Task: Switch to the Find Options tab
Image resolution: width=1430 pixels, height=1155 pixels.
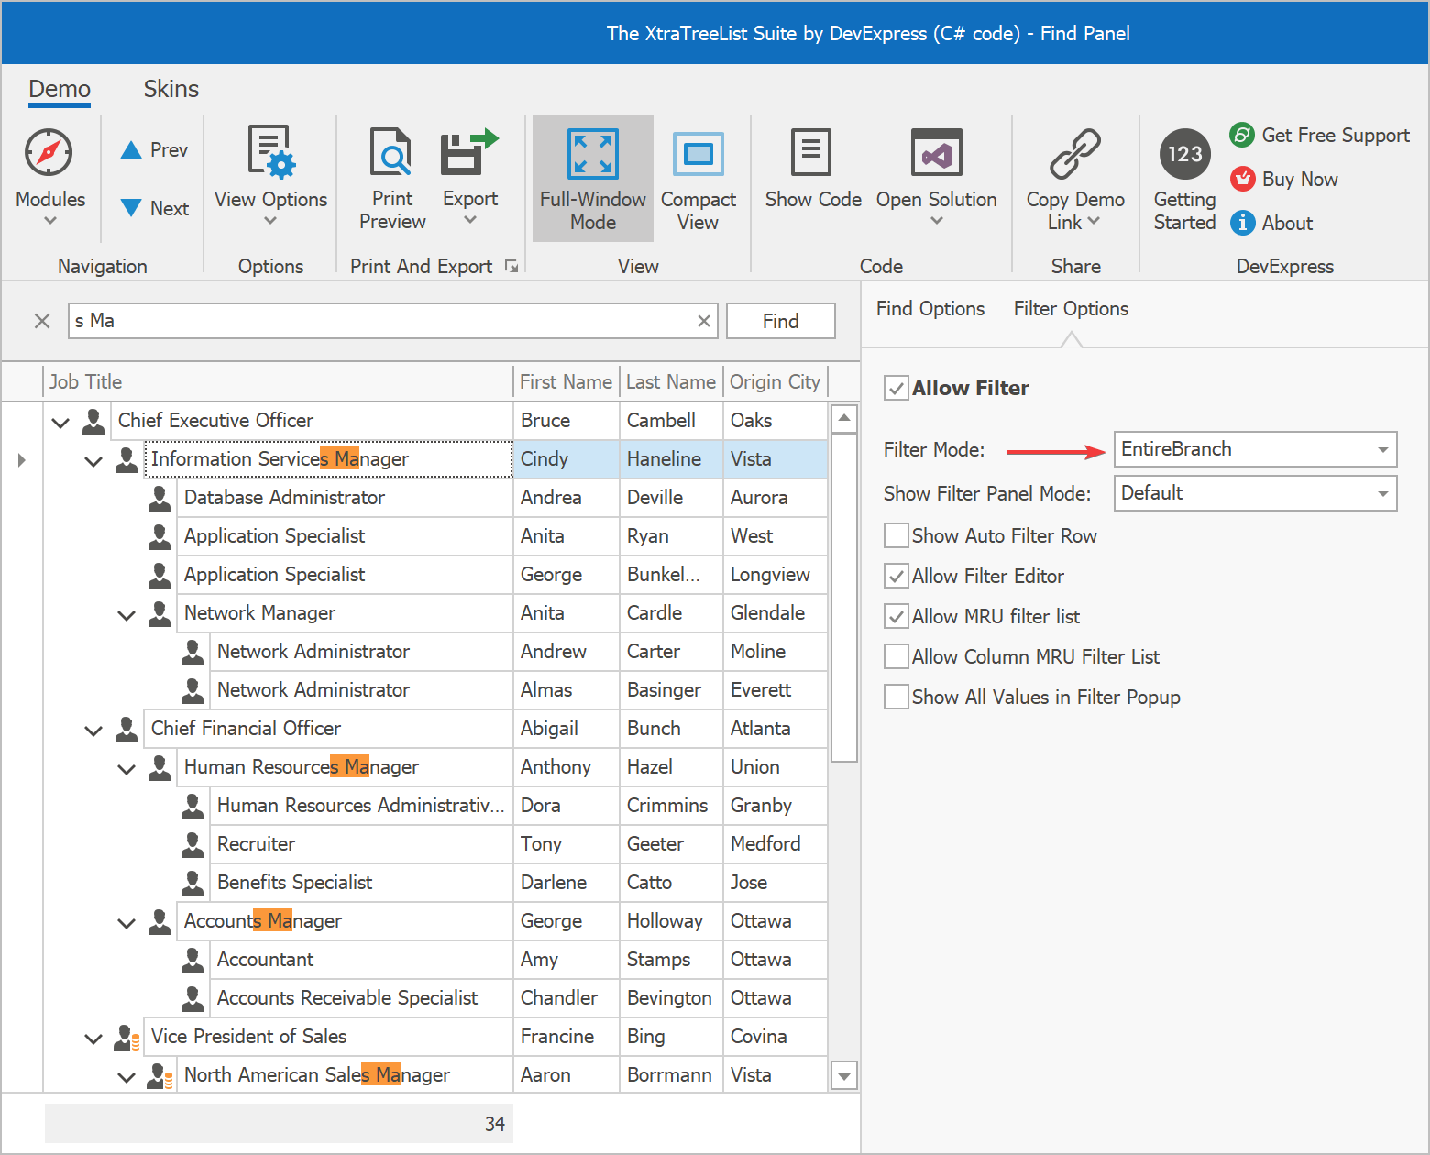Action: point(929,309)
